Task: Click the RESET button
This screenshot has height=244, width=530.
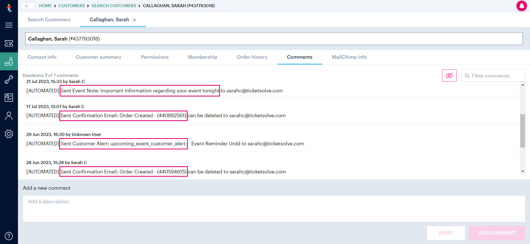Action: pos(446,233)
